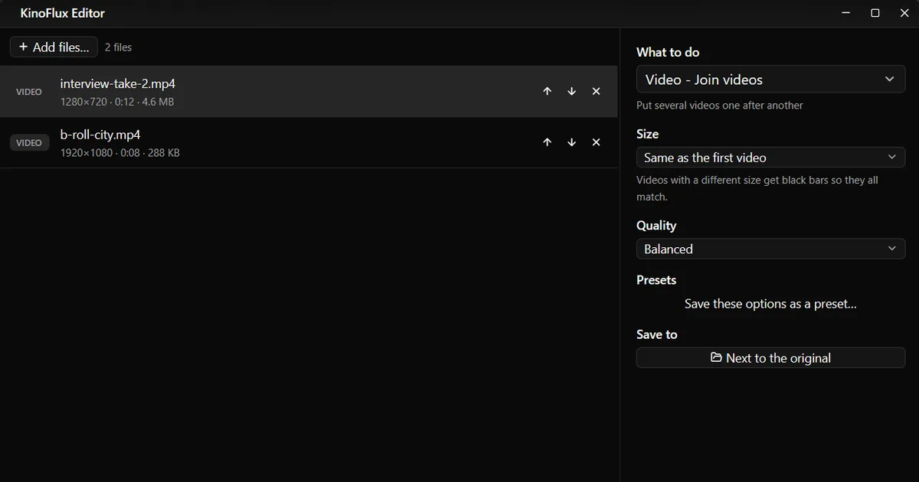Move interview-take-2.mp4 down in the list

(571, 91)
